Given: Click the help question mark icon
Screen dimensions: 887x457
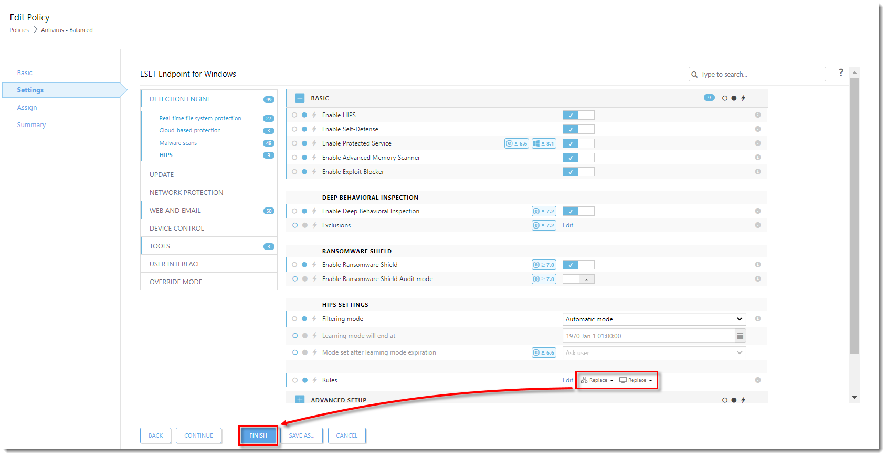Looking at the screenshot, I should click(841, 72).
